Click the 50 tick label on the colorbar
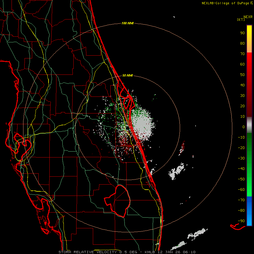This screenshot has width=254, height=254. click(242, 75)
